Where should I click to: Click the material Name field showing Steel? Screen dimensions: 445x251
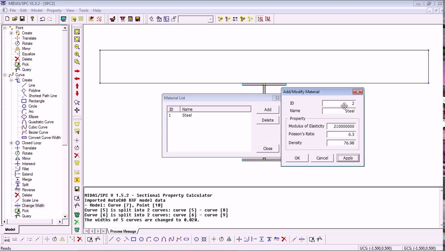tap(339, 111)
